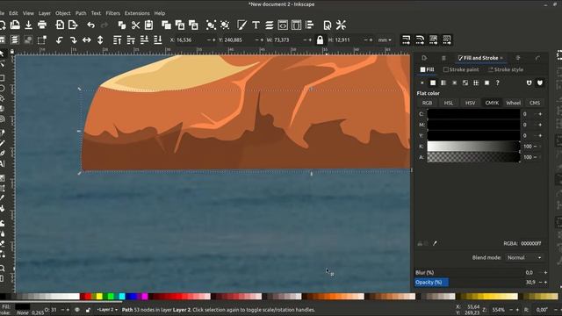Screen dimensions: 562x316
Task: Undo the last action
Action: 91,25
